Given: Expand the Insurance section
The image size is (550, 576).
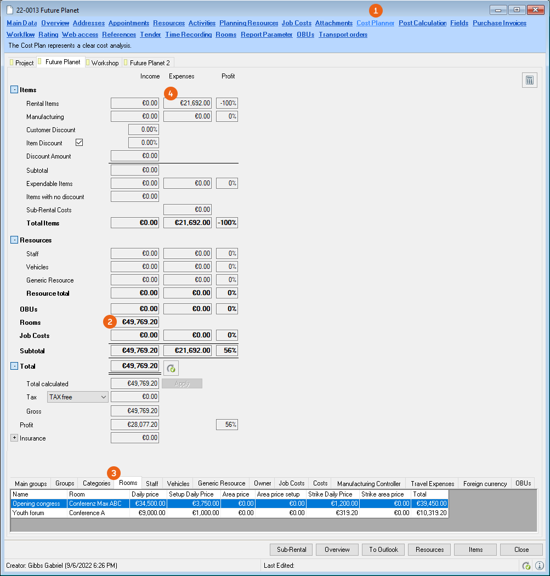Looking at the screenshot, I should pos(14,438).
